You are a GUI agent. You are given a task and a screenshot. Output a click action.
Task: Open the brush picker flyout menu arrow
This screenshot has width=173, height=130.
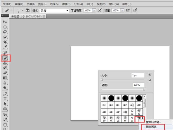pos(150,75)
